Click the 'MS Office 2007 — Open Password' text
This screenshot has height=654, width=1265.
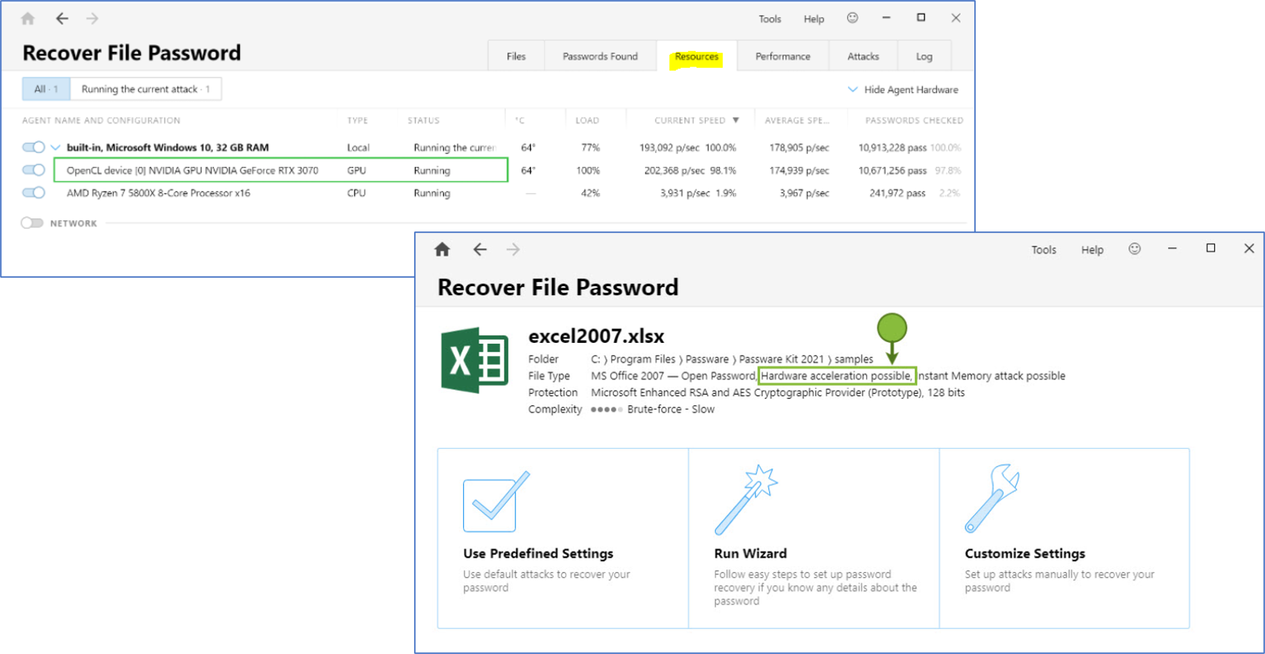pos(673,375)
